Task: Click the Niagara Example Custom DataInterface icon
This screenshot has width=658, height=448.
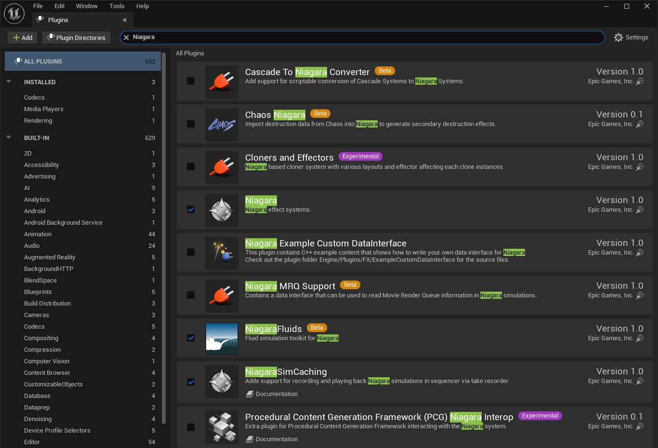Action: (222, 253)
